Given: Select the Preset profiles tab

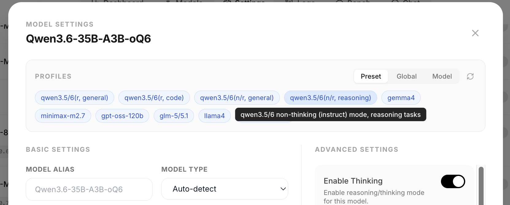Looking at the screenshot, I should click(371, 76).
